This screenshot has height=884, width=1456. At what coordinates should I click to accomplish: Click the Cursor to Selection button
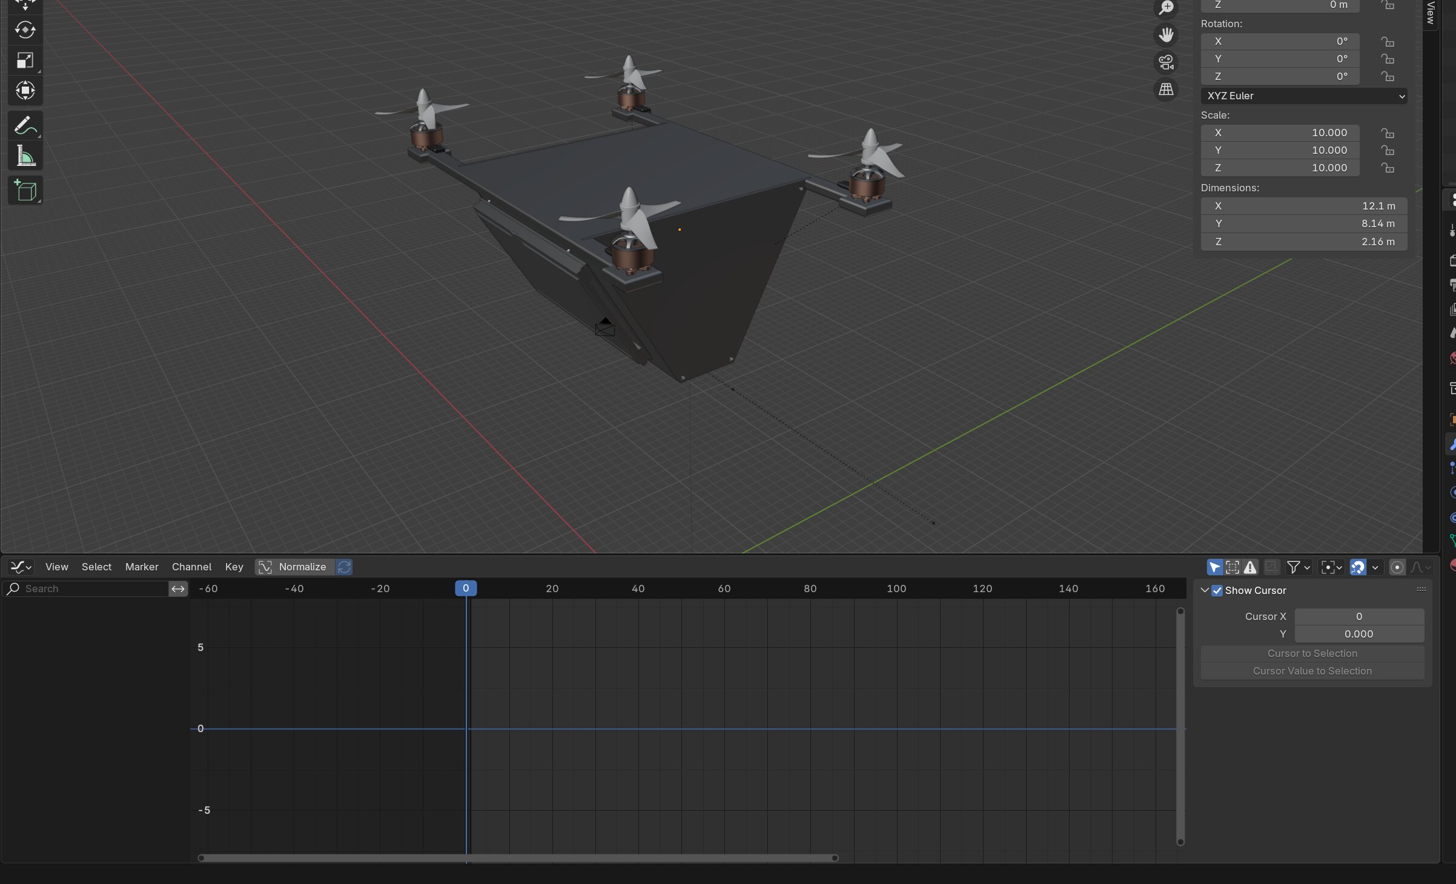[x=1312, y=653]
